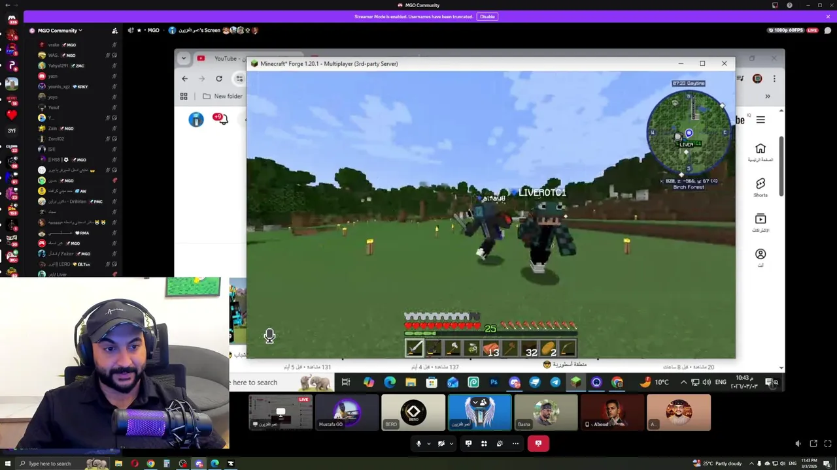Dismiss the Streamer Mode banner
Viewport: 837px width, 470px height.
coord(828,16)
